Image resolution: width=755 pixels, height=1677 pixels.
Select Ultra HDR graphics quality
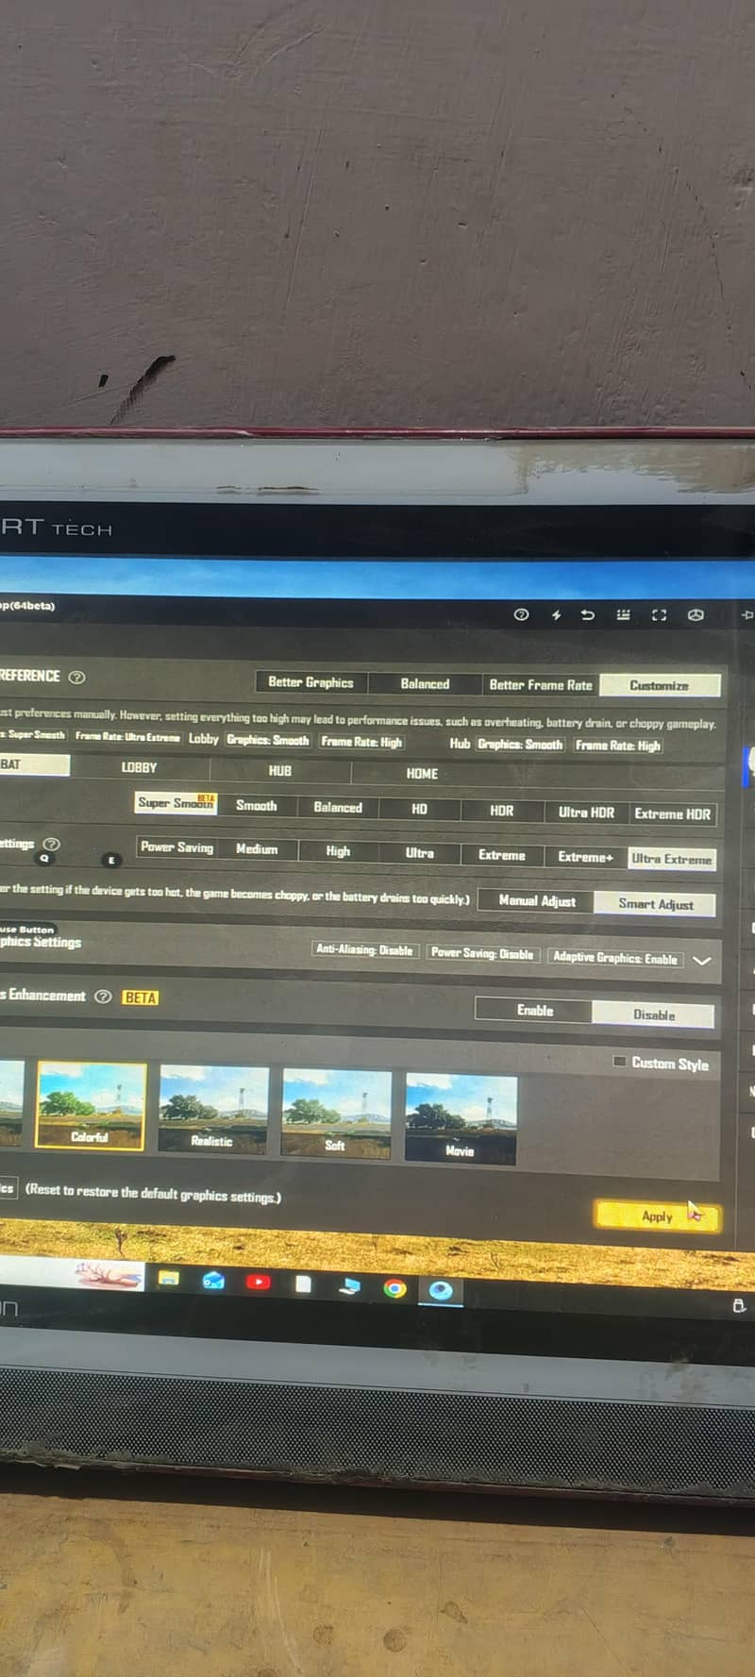(x=586, y=812)
